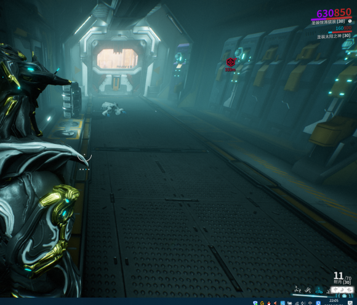Click the network status tray icon

[x=297, y=303]
